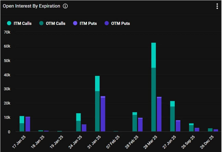Select the 26 Dec 25 calls bar

[x=210, y=130]
